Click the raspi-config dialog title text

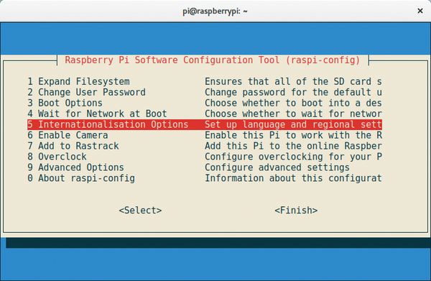click(213, 60)
